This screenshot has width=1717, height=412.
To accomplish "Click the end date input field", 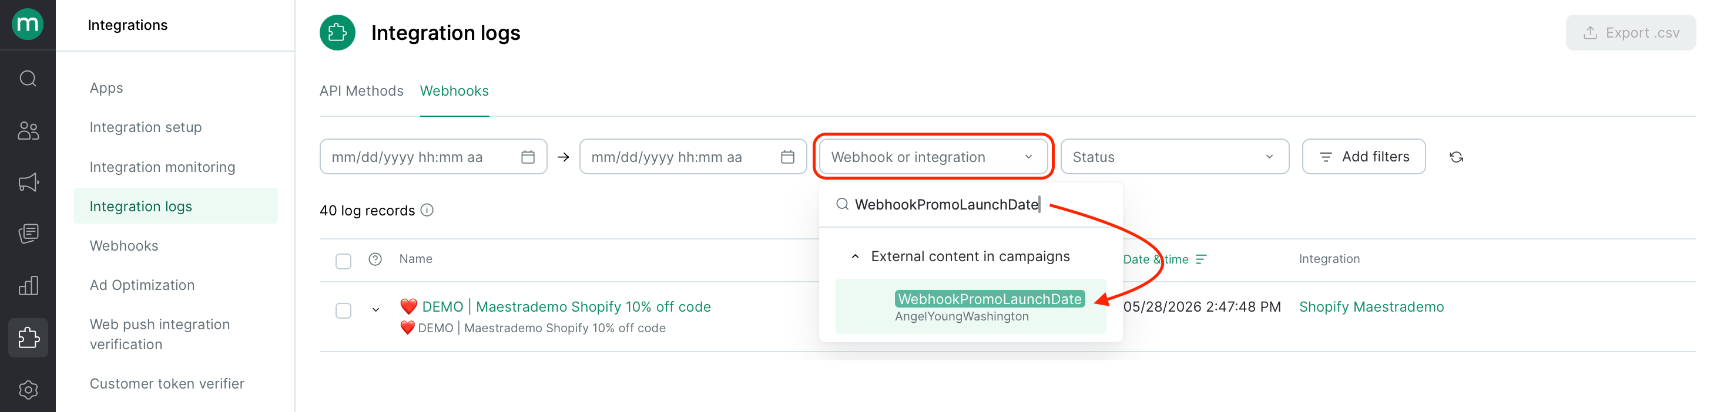I will 693,157.
